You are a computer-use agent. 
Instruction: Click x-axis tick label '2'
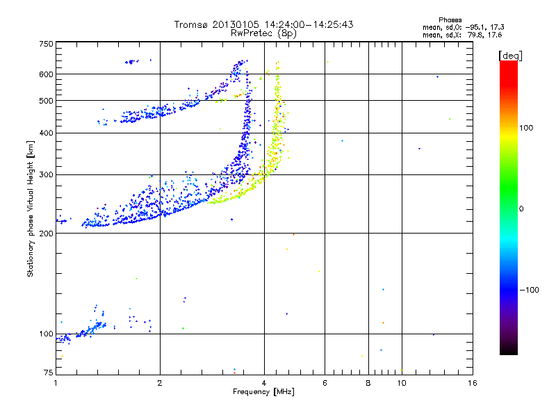point(160,383)
